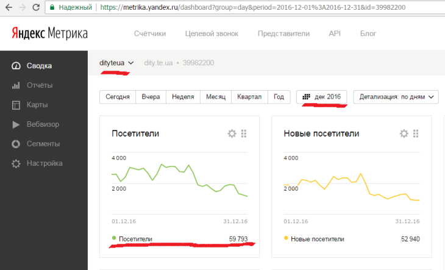This screenshot has height=270, width=445.
Task: Click the Посетители legend label
Action: tap(135, 239)
